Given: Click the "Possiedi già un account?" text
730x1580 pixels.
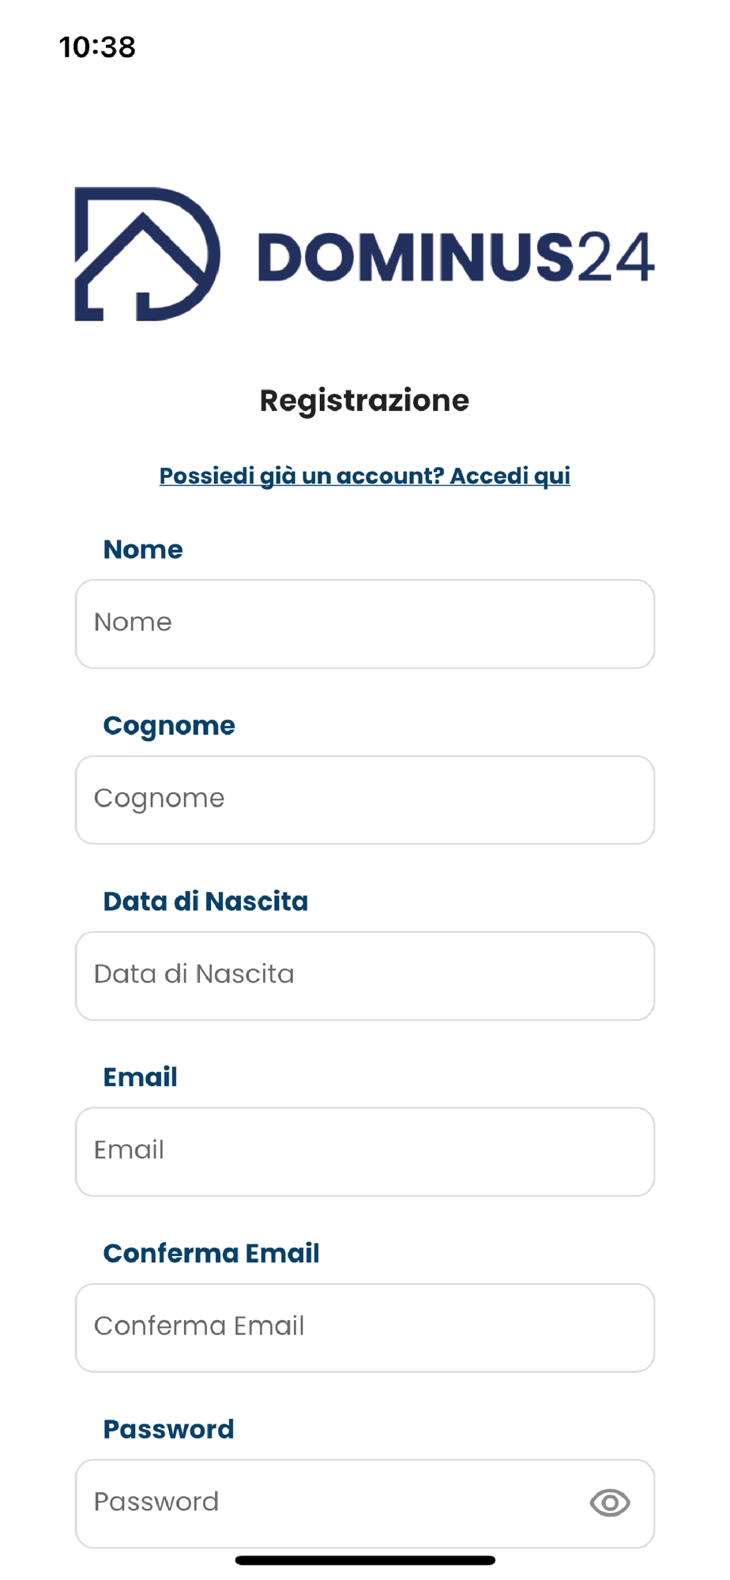Looking at the screenshot, I should [302, 476].
